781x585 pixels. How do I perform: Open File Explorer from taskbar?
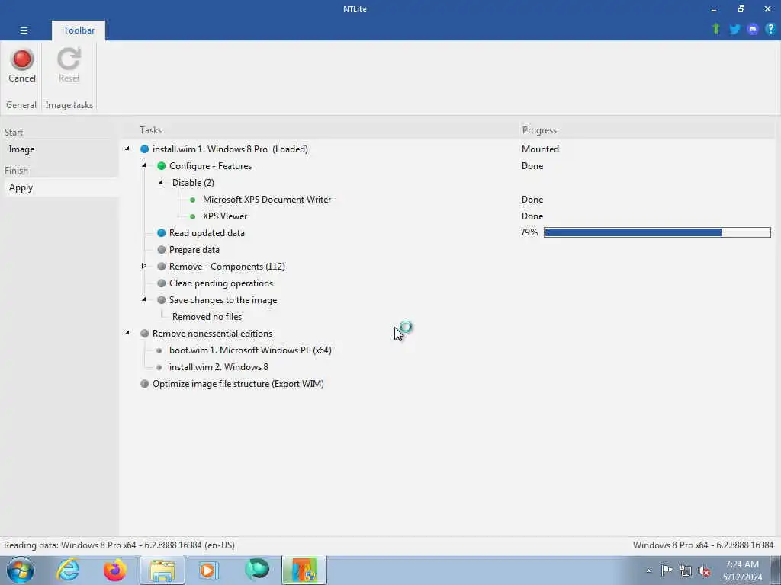162,570
